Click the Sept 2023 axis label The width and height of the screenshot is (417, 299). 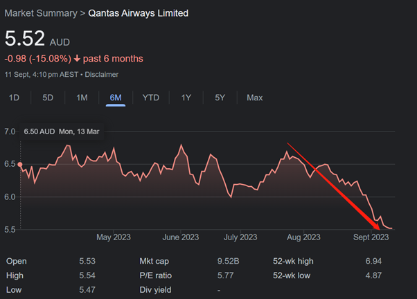pyautogui.click(x=371, y=237)
